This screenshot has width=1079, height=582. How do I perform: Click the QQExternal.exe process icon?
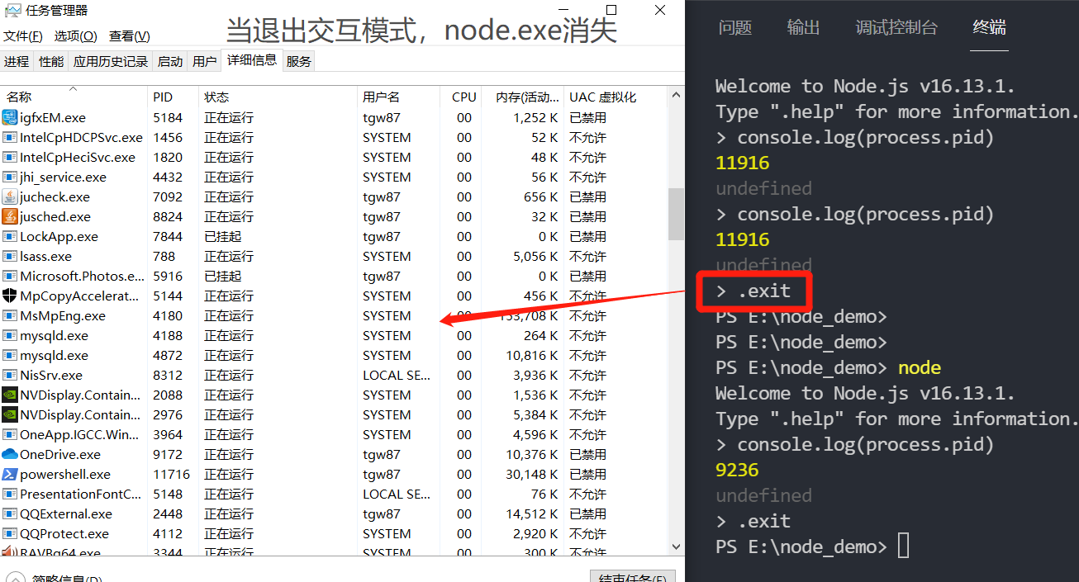coord(10,513)
